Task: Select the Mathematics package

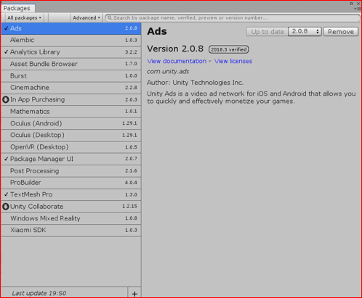Action: tap(71, 112)
